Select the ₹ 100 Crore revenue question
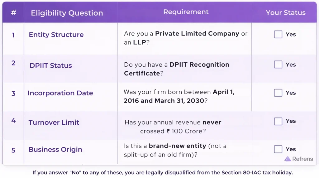The image size is (319, 178). [173, 127]
